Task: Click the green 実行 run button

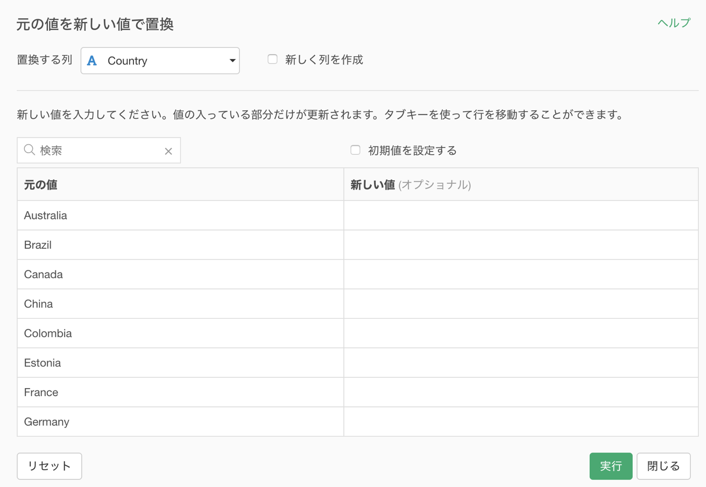Action: [x=611, y=466]
